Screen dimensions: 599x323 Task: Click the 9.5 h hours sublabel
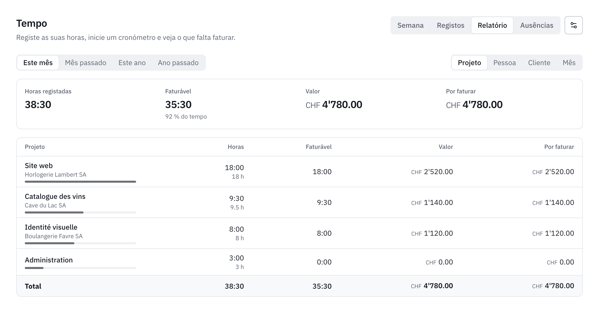click(237, 207)
